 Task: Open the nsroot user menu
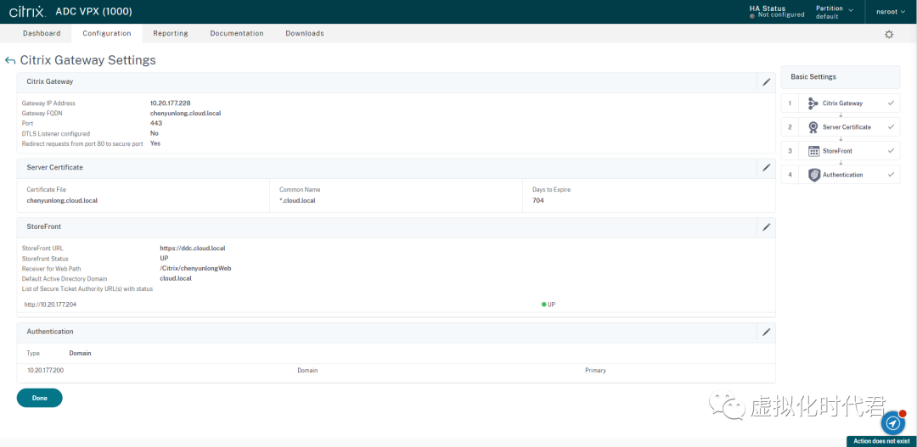(889, 11)
